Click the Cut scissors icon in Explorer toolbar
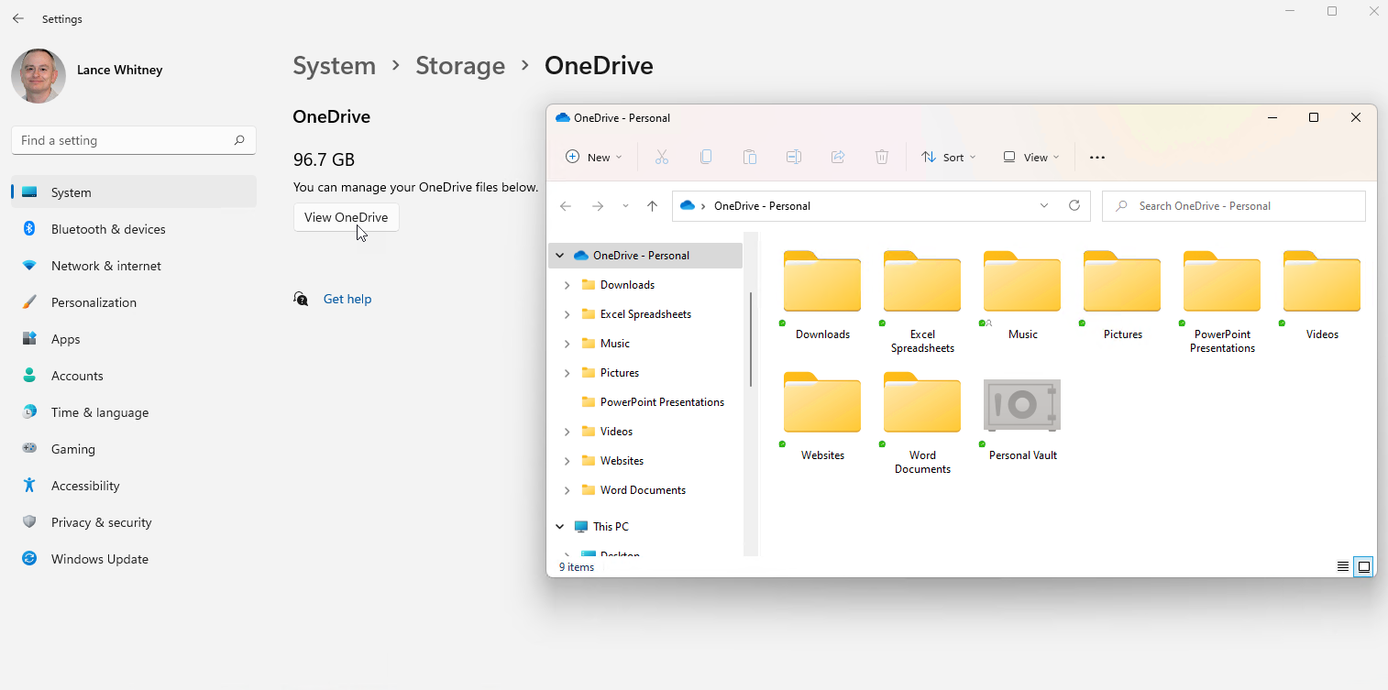 point(661,157)
